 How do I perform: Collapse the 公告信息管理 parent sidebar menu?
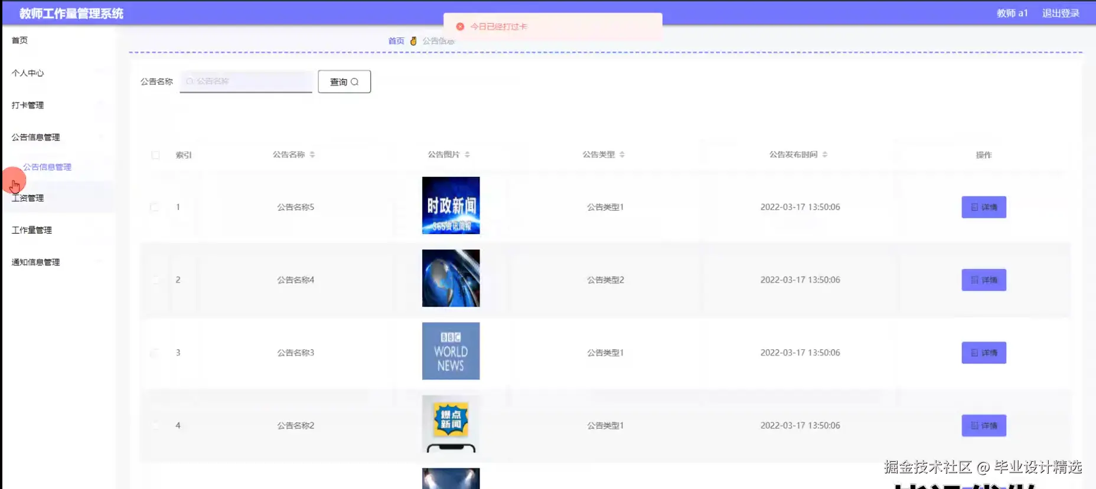[x=57, y=137]
